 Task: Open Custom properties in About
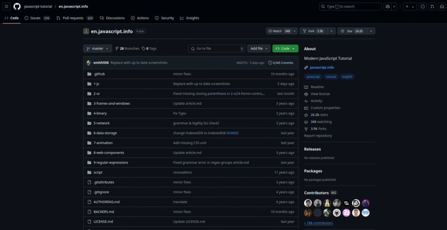pyautogui.click(x=322, y=108)
